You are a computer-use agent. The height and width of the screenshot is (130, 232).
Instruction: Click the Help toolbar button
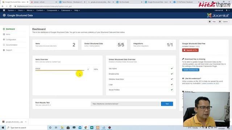click(212, 22)
